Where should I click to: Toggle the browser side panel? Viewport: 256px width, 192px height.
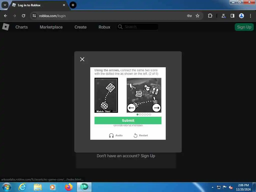[232, 16]
